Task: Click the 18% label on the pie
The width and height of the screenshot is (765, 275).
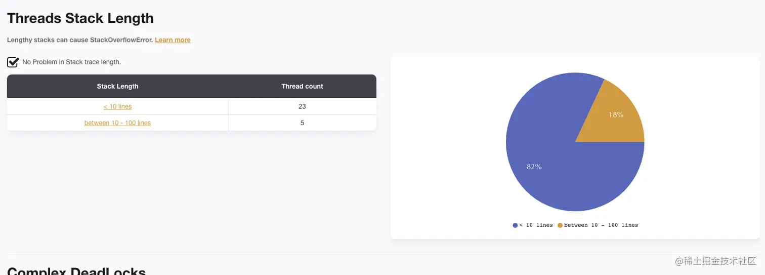Action: pos(616,115)
